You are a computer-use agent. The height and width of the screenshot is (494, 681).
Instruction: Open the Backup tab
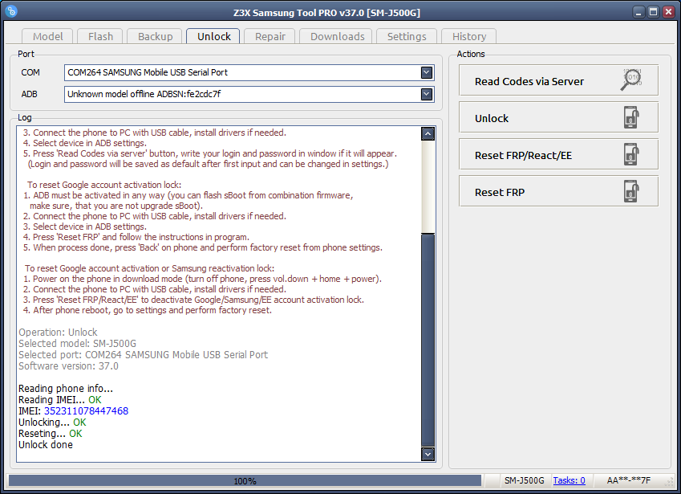point(155,36)
